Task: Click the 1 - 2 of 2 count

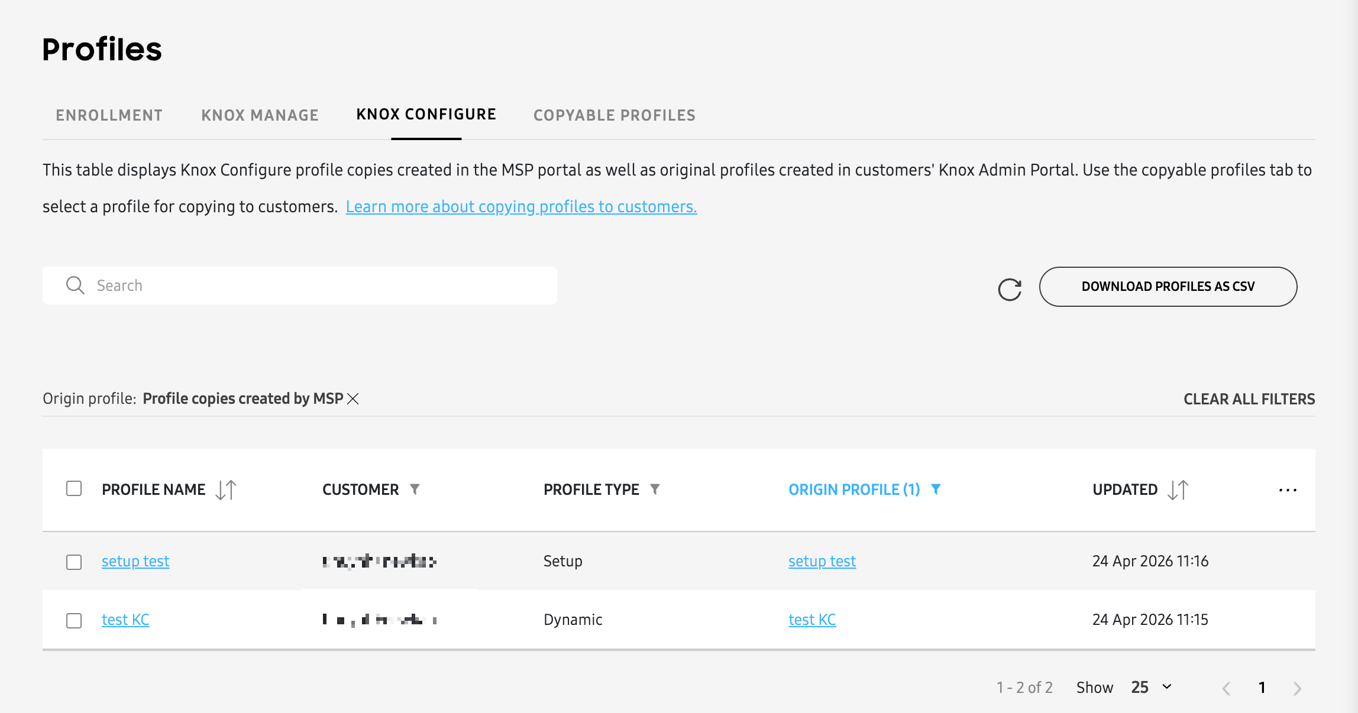Action: (x=1024, y=688)
